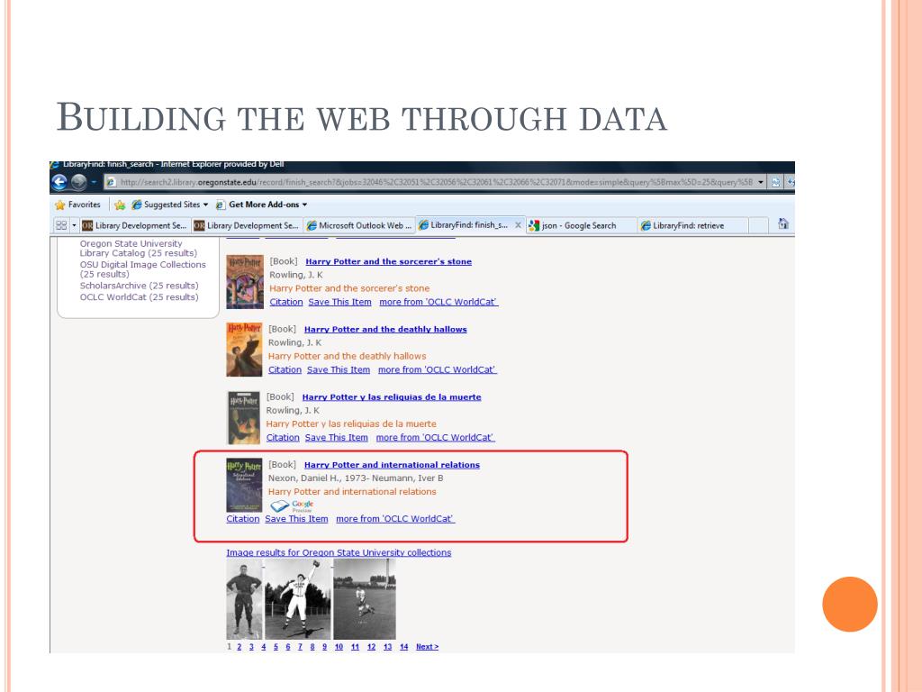922x692 pixels.
Task: Click Citation under reliquias de la muerte
Action: (x=283, y=437)
